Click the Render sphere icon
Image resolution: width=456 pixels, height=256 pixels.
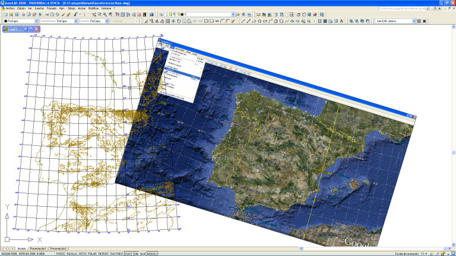(315, 14)
